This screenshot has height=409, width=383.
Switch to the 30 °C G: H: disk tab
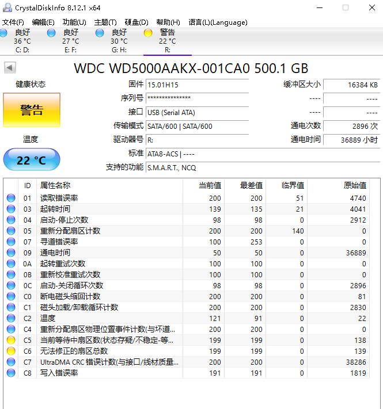pyautogui.click(x=119, y=41)
